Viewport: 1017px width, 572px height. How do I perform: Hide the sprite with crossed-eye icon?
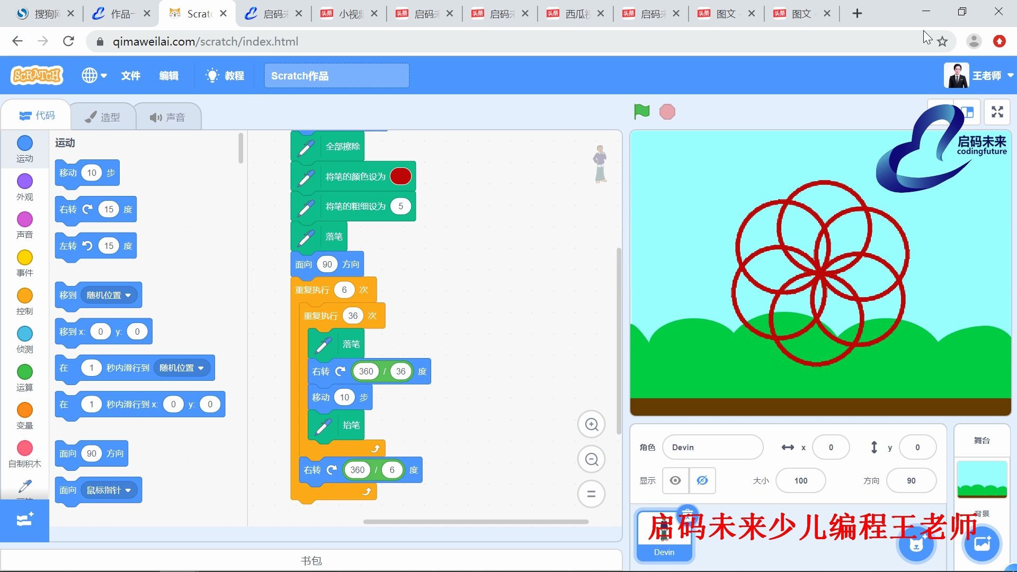click(x=702, y=480)
